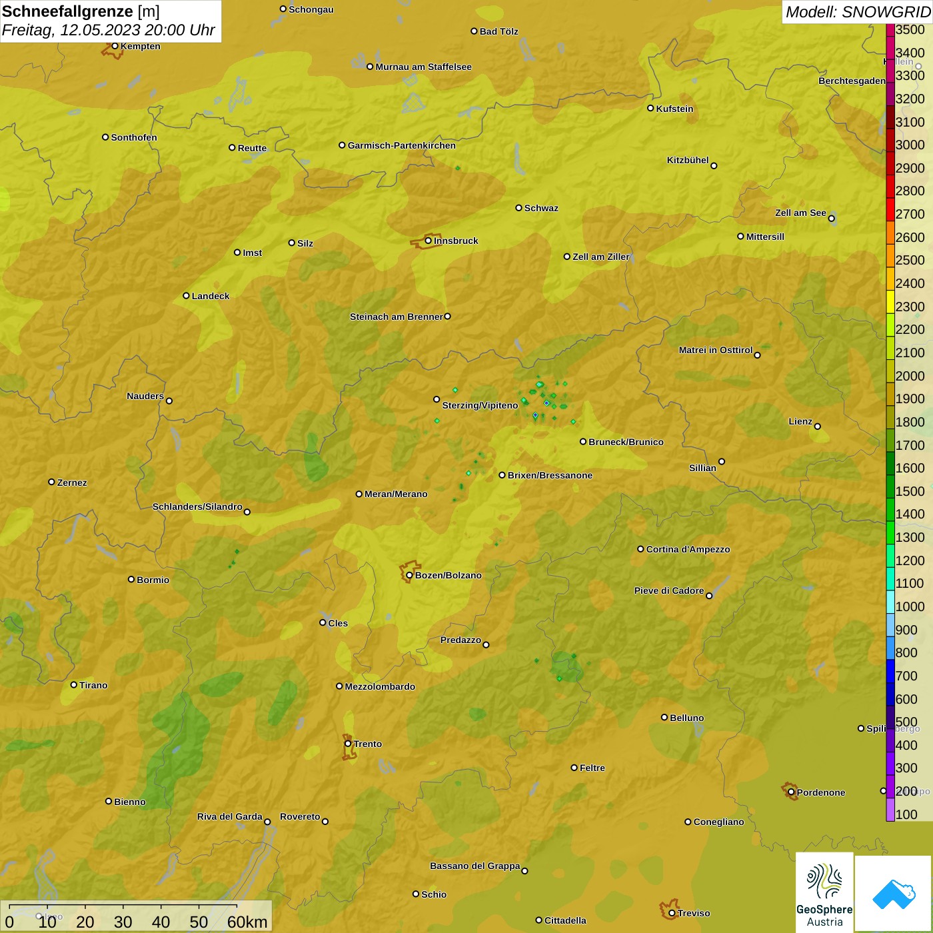Click the Trento city marker dot

348,744
